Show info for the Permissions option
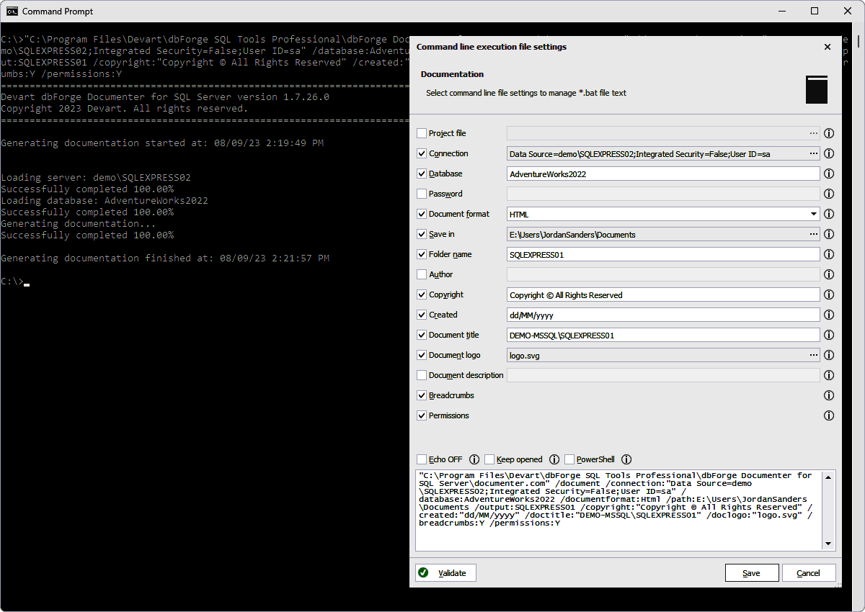 (828, 415)
